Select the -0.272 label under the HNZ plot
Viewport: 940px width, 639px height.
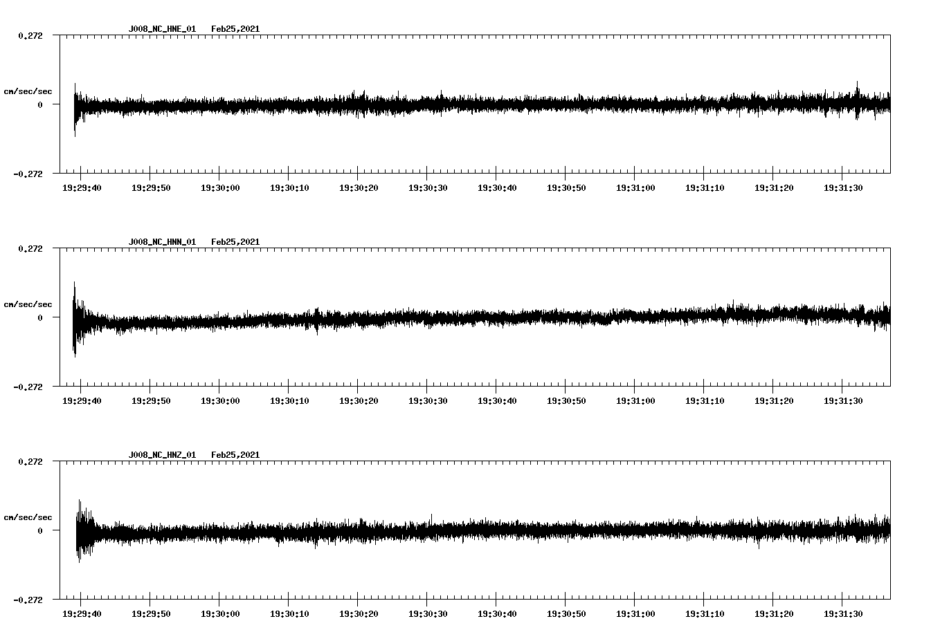26,600
